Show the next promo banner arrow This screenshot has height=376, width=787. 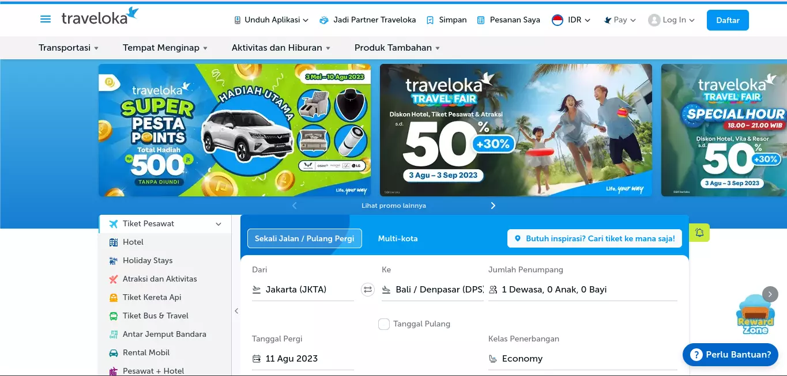[x=493, y=206]
